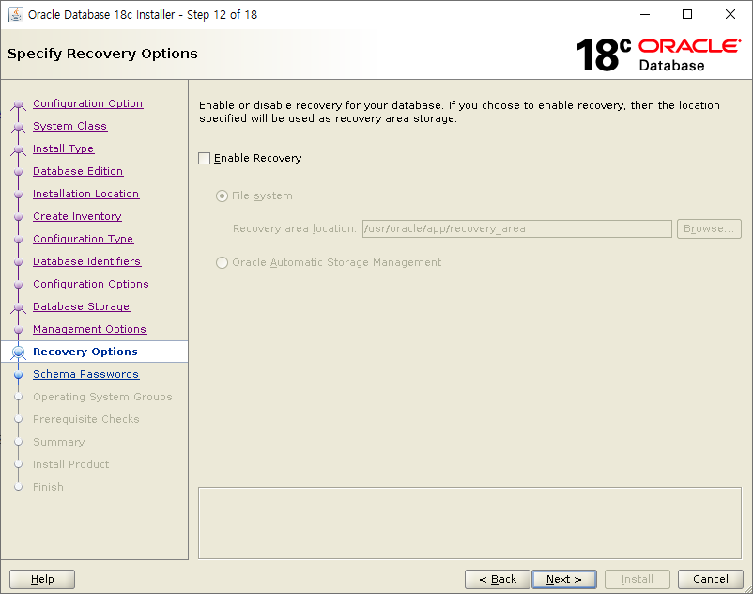Go to Configuration Type step

coord(83,240)
